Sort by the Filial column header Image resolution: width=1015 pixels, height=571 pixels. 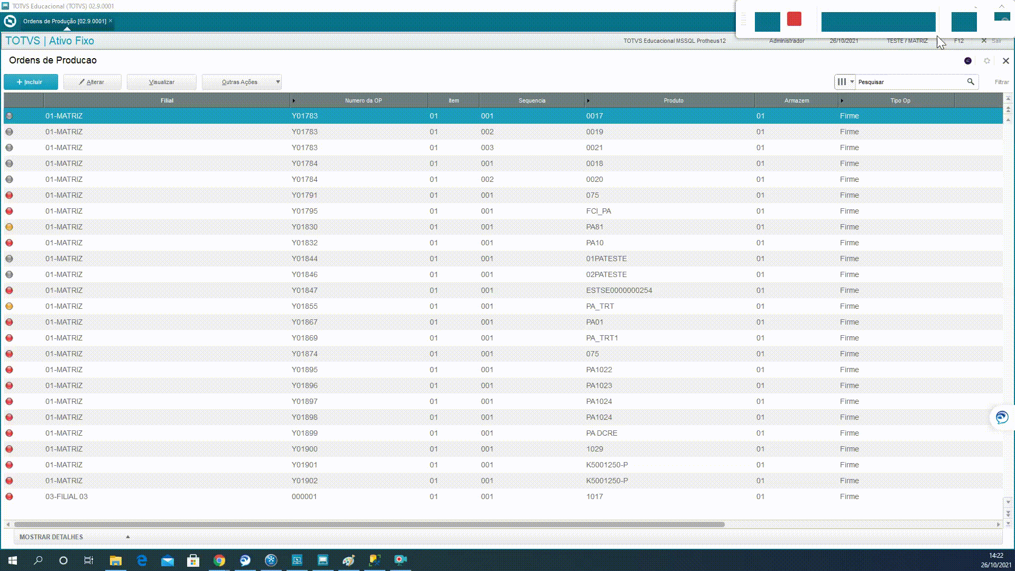[x=167, y=100]
